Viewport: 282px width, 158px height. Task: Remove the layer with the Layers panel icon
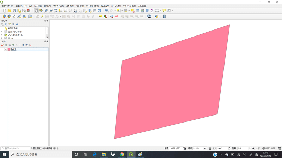[x=30, y=45]
